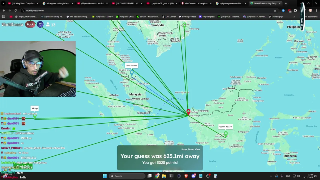Expand the system tray hidden icons

click(x=271, y=176)
